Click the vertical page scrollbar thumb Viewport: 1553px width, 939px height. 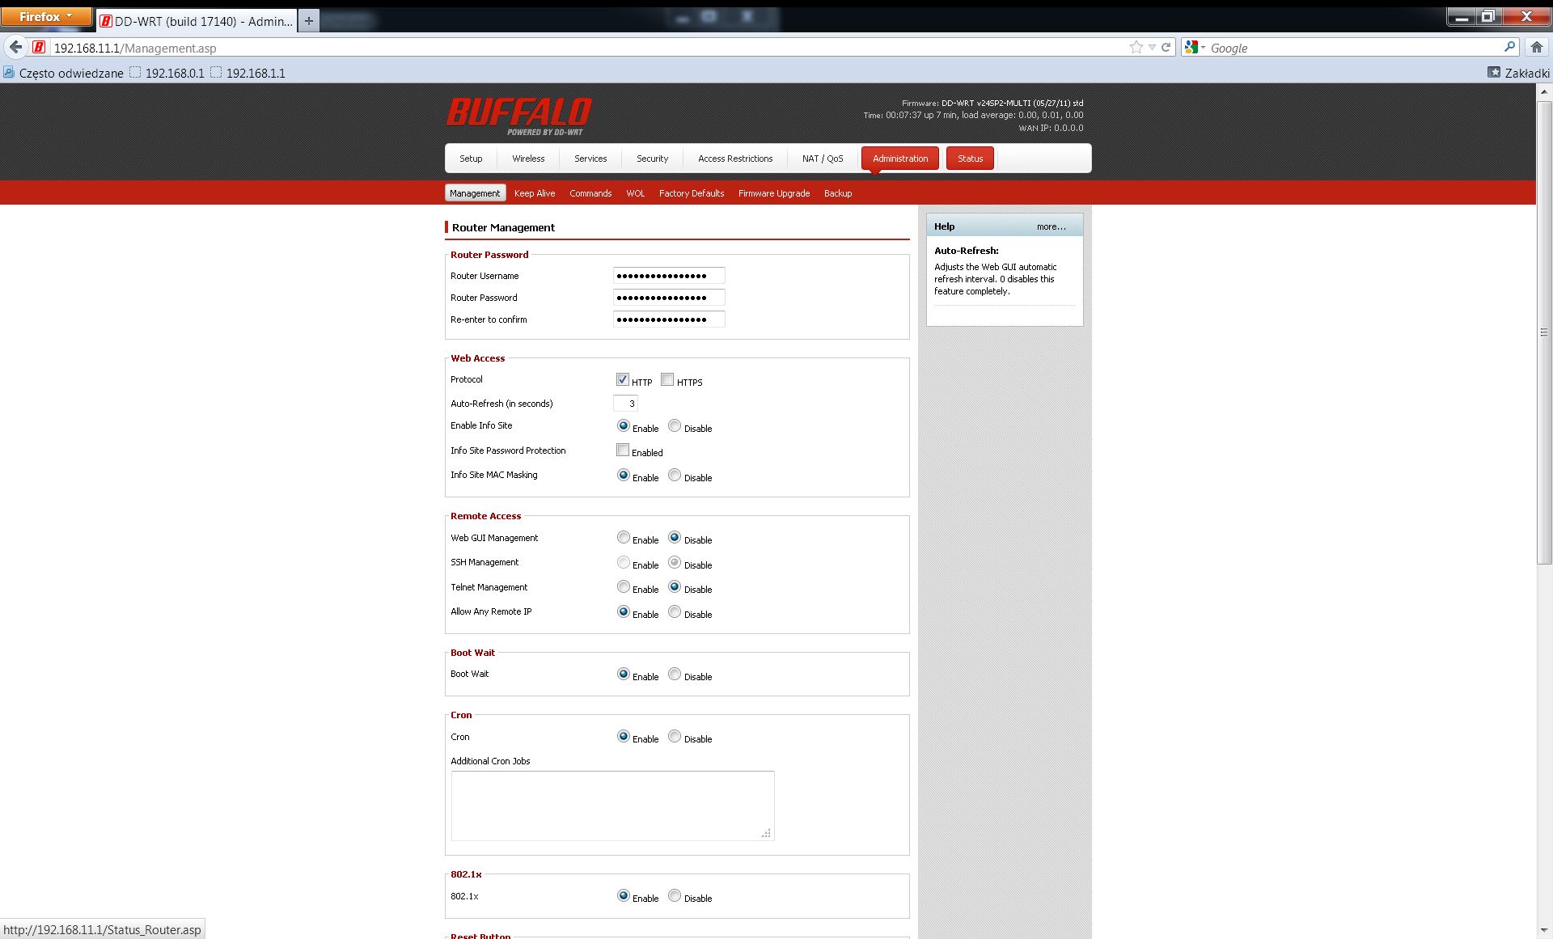pyautogui.click(x=1543, y=332)
